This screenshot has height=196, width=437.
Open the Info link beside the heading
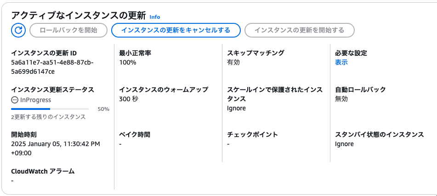tap(155, 17)
